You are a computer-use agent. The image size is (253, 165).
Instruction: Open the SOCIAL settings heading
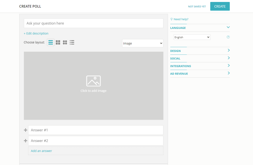coord(175,58)
